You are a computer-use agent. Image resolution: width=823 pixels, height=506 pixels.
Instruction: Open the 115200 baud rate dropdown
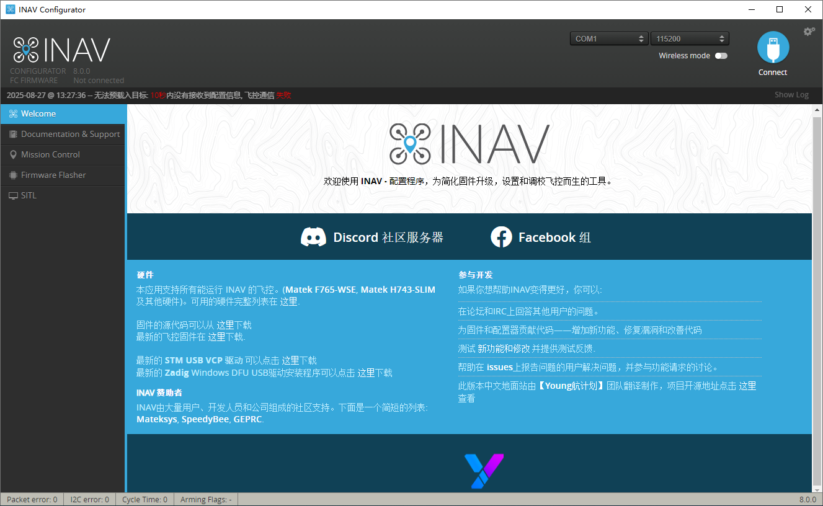[x=690, y=38]
